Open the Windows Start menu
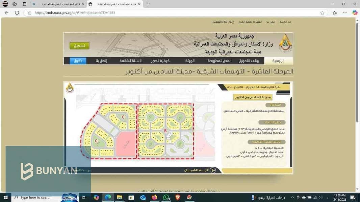The image size is (360, 202). coord(5,197)
